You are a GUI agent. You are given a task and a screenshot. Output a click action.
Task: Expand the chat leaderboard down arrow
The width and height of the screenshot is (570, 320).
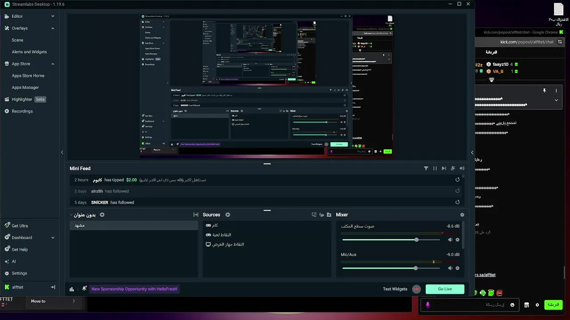[x=491, y=80]
